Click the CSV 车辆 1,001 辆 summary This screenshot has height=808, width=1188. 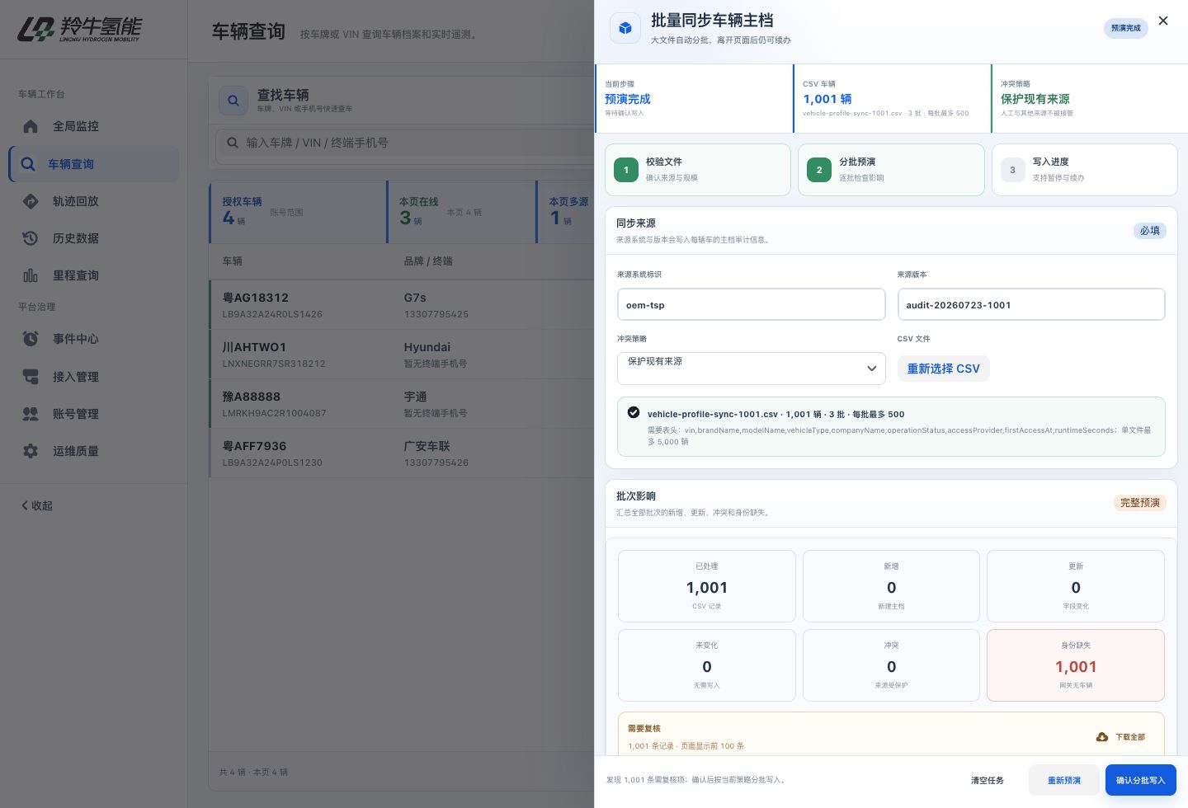(892, 98)
